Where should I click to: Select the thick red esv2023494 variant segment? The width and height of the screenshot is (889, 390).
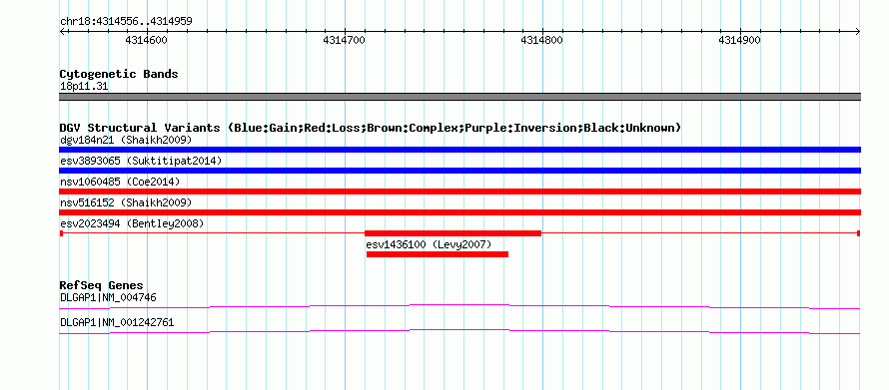(x=452, y=233)
